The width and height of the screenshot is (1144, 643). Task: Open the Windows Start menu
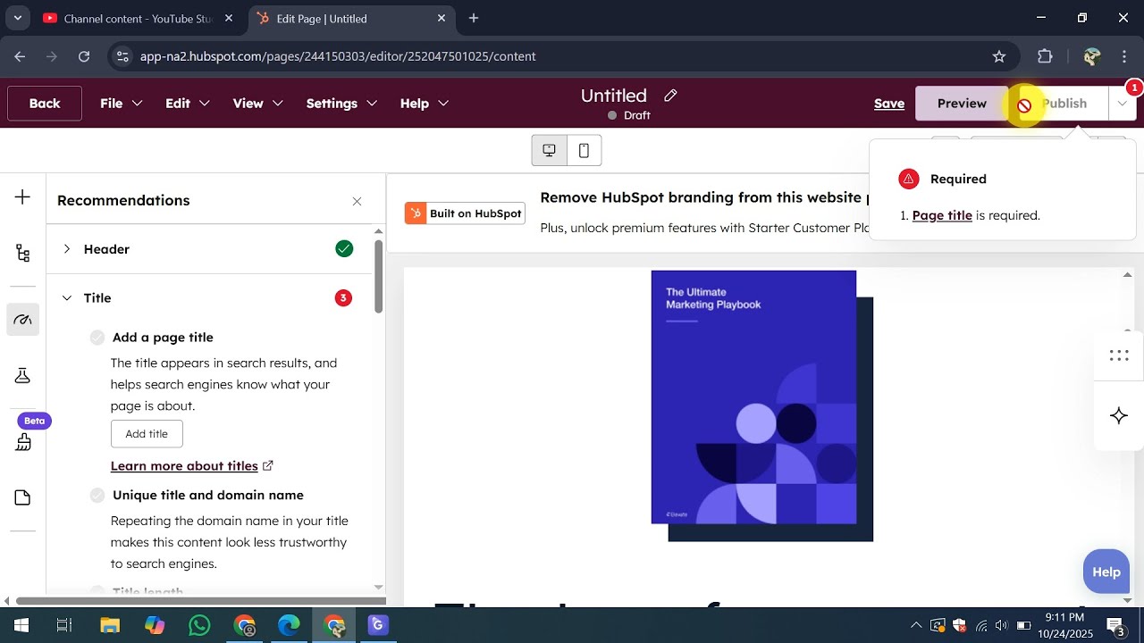21,625
